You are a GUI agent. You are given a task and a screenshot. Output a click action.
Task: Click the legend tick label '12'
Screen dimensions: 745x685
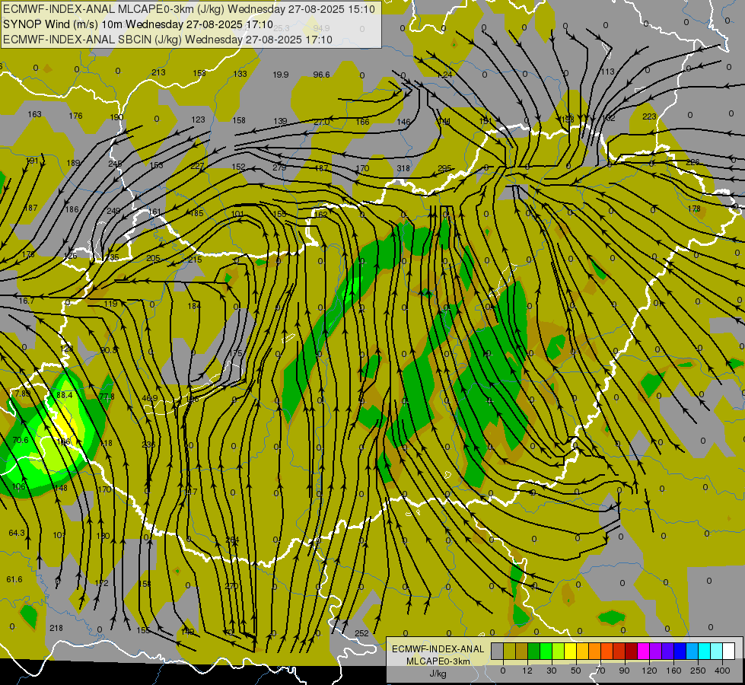point(527,671)
